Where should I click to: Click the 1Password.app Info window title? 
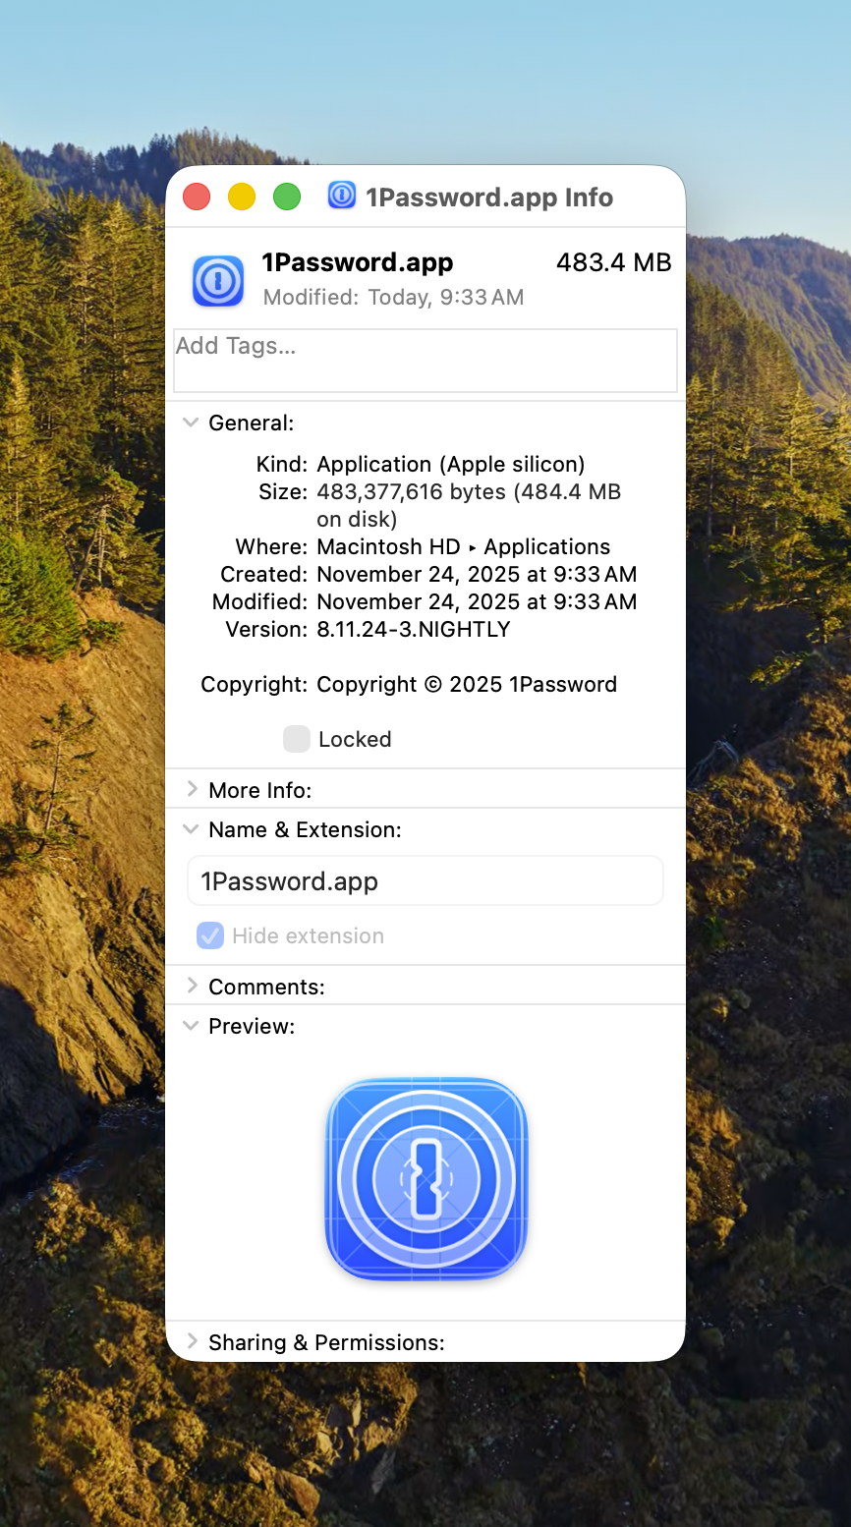(x=489, y=198)
